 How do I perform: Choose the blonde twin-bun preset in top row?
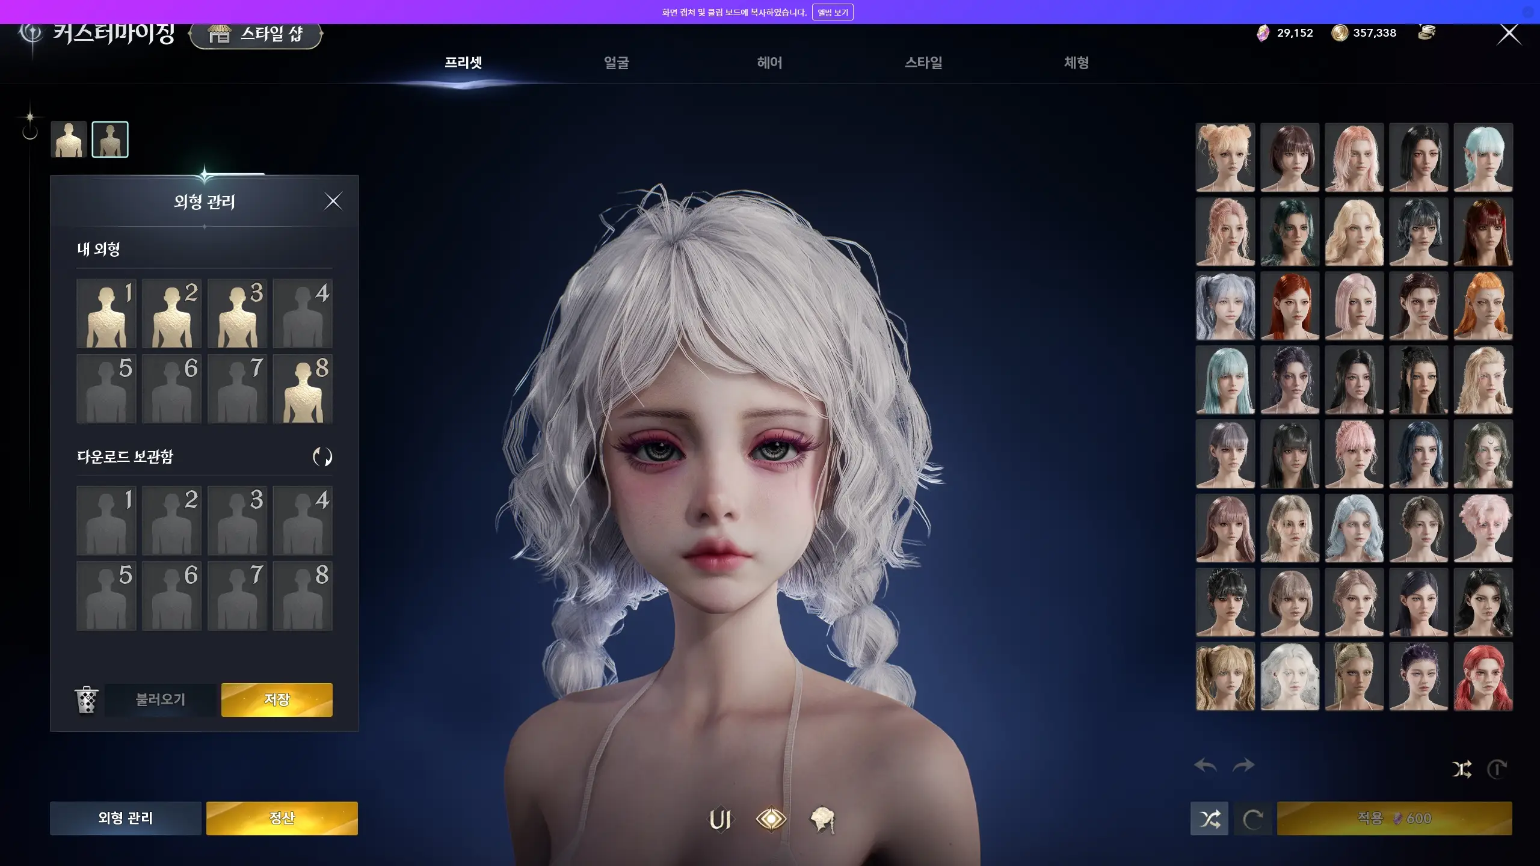[1225, 158]
